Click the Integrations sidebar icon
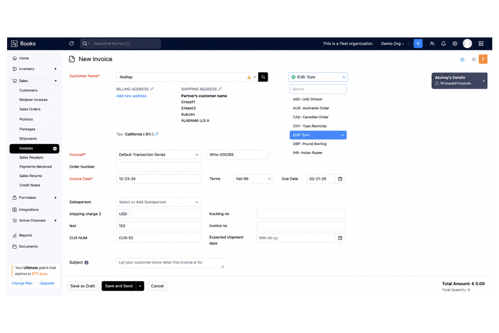 tap(14, 210)
